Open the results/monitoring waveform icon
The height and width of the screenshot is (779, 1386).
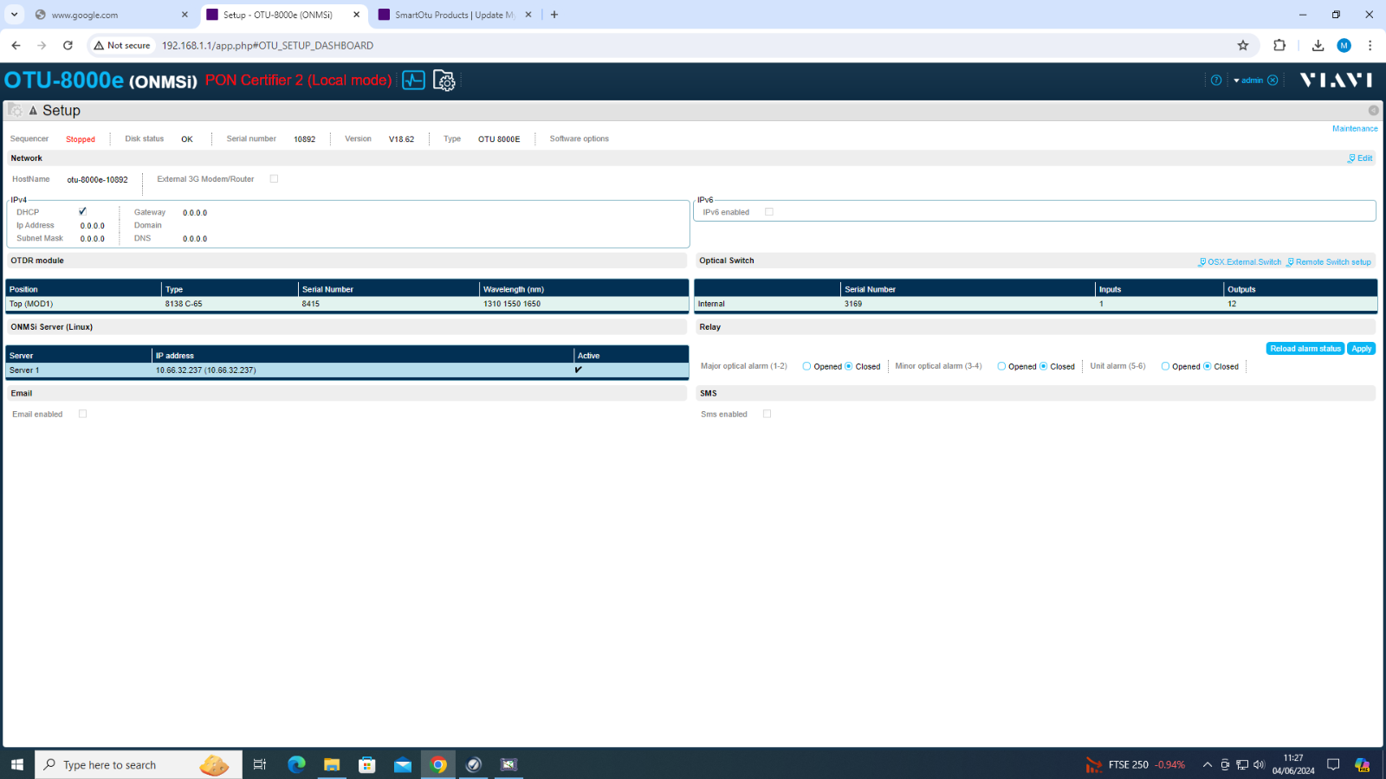tap(413, 80)
